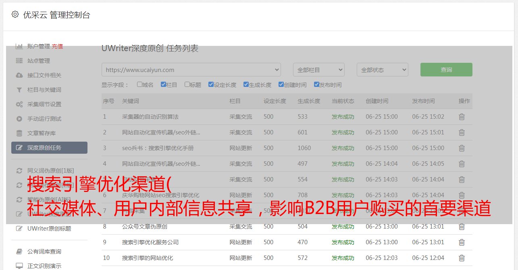The height and width of the screenshot is (270, 518).
Task: Click the cloud upload icon for 接口文件相关
Action: click(x=19, y=75)
